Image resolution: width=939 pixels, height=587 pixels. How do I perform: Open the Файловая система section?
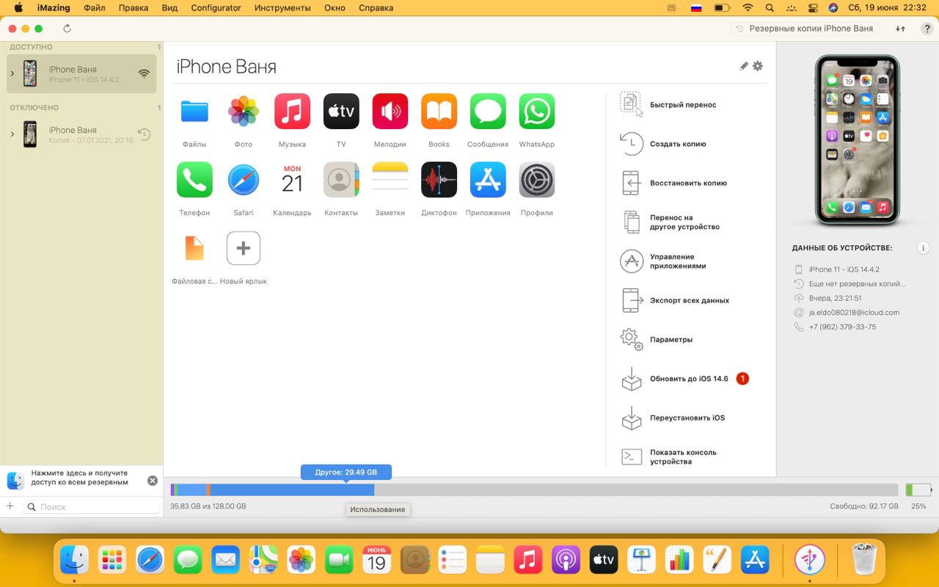pos(194,248)
